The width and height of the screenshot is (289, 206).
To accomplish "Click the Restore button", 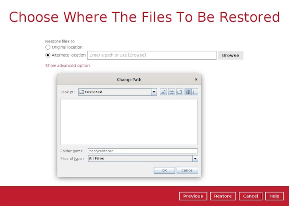I will coord(223,196).
